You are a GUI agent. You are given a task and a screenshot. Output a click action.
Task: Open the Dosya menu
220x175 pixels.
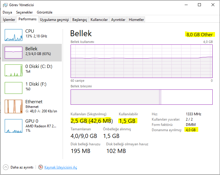(7, 12)
